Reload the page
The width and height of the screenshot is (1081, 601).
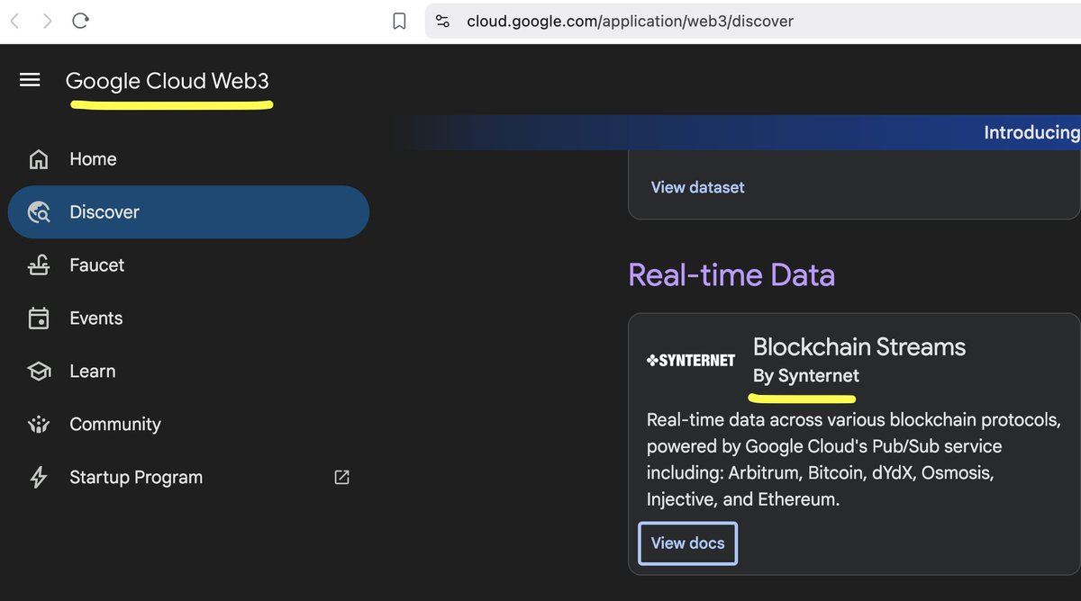point(80,20)
